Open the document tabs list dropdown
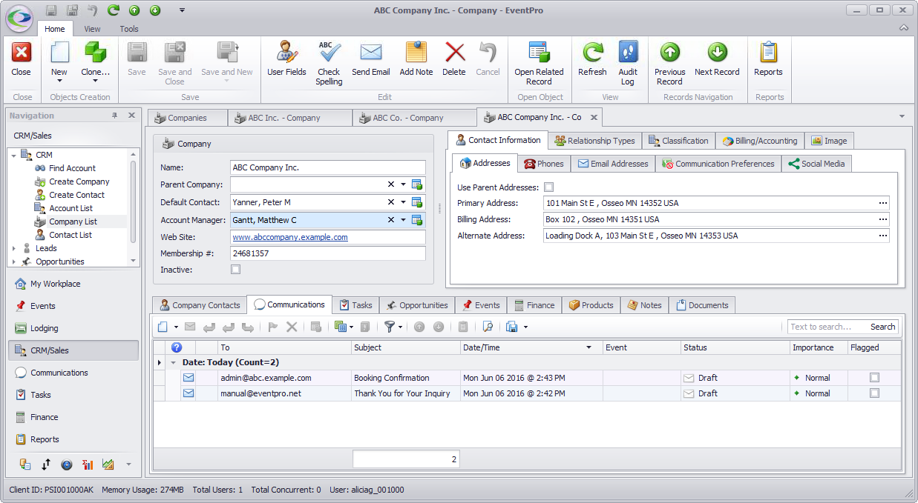 (902, 116)
